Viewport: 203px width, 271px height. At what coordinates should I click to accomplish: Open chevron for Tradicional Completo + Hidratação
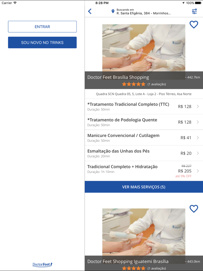pyautogui.click(x=198, y=171)
